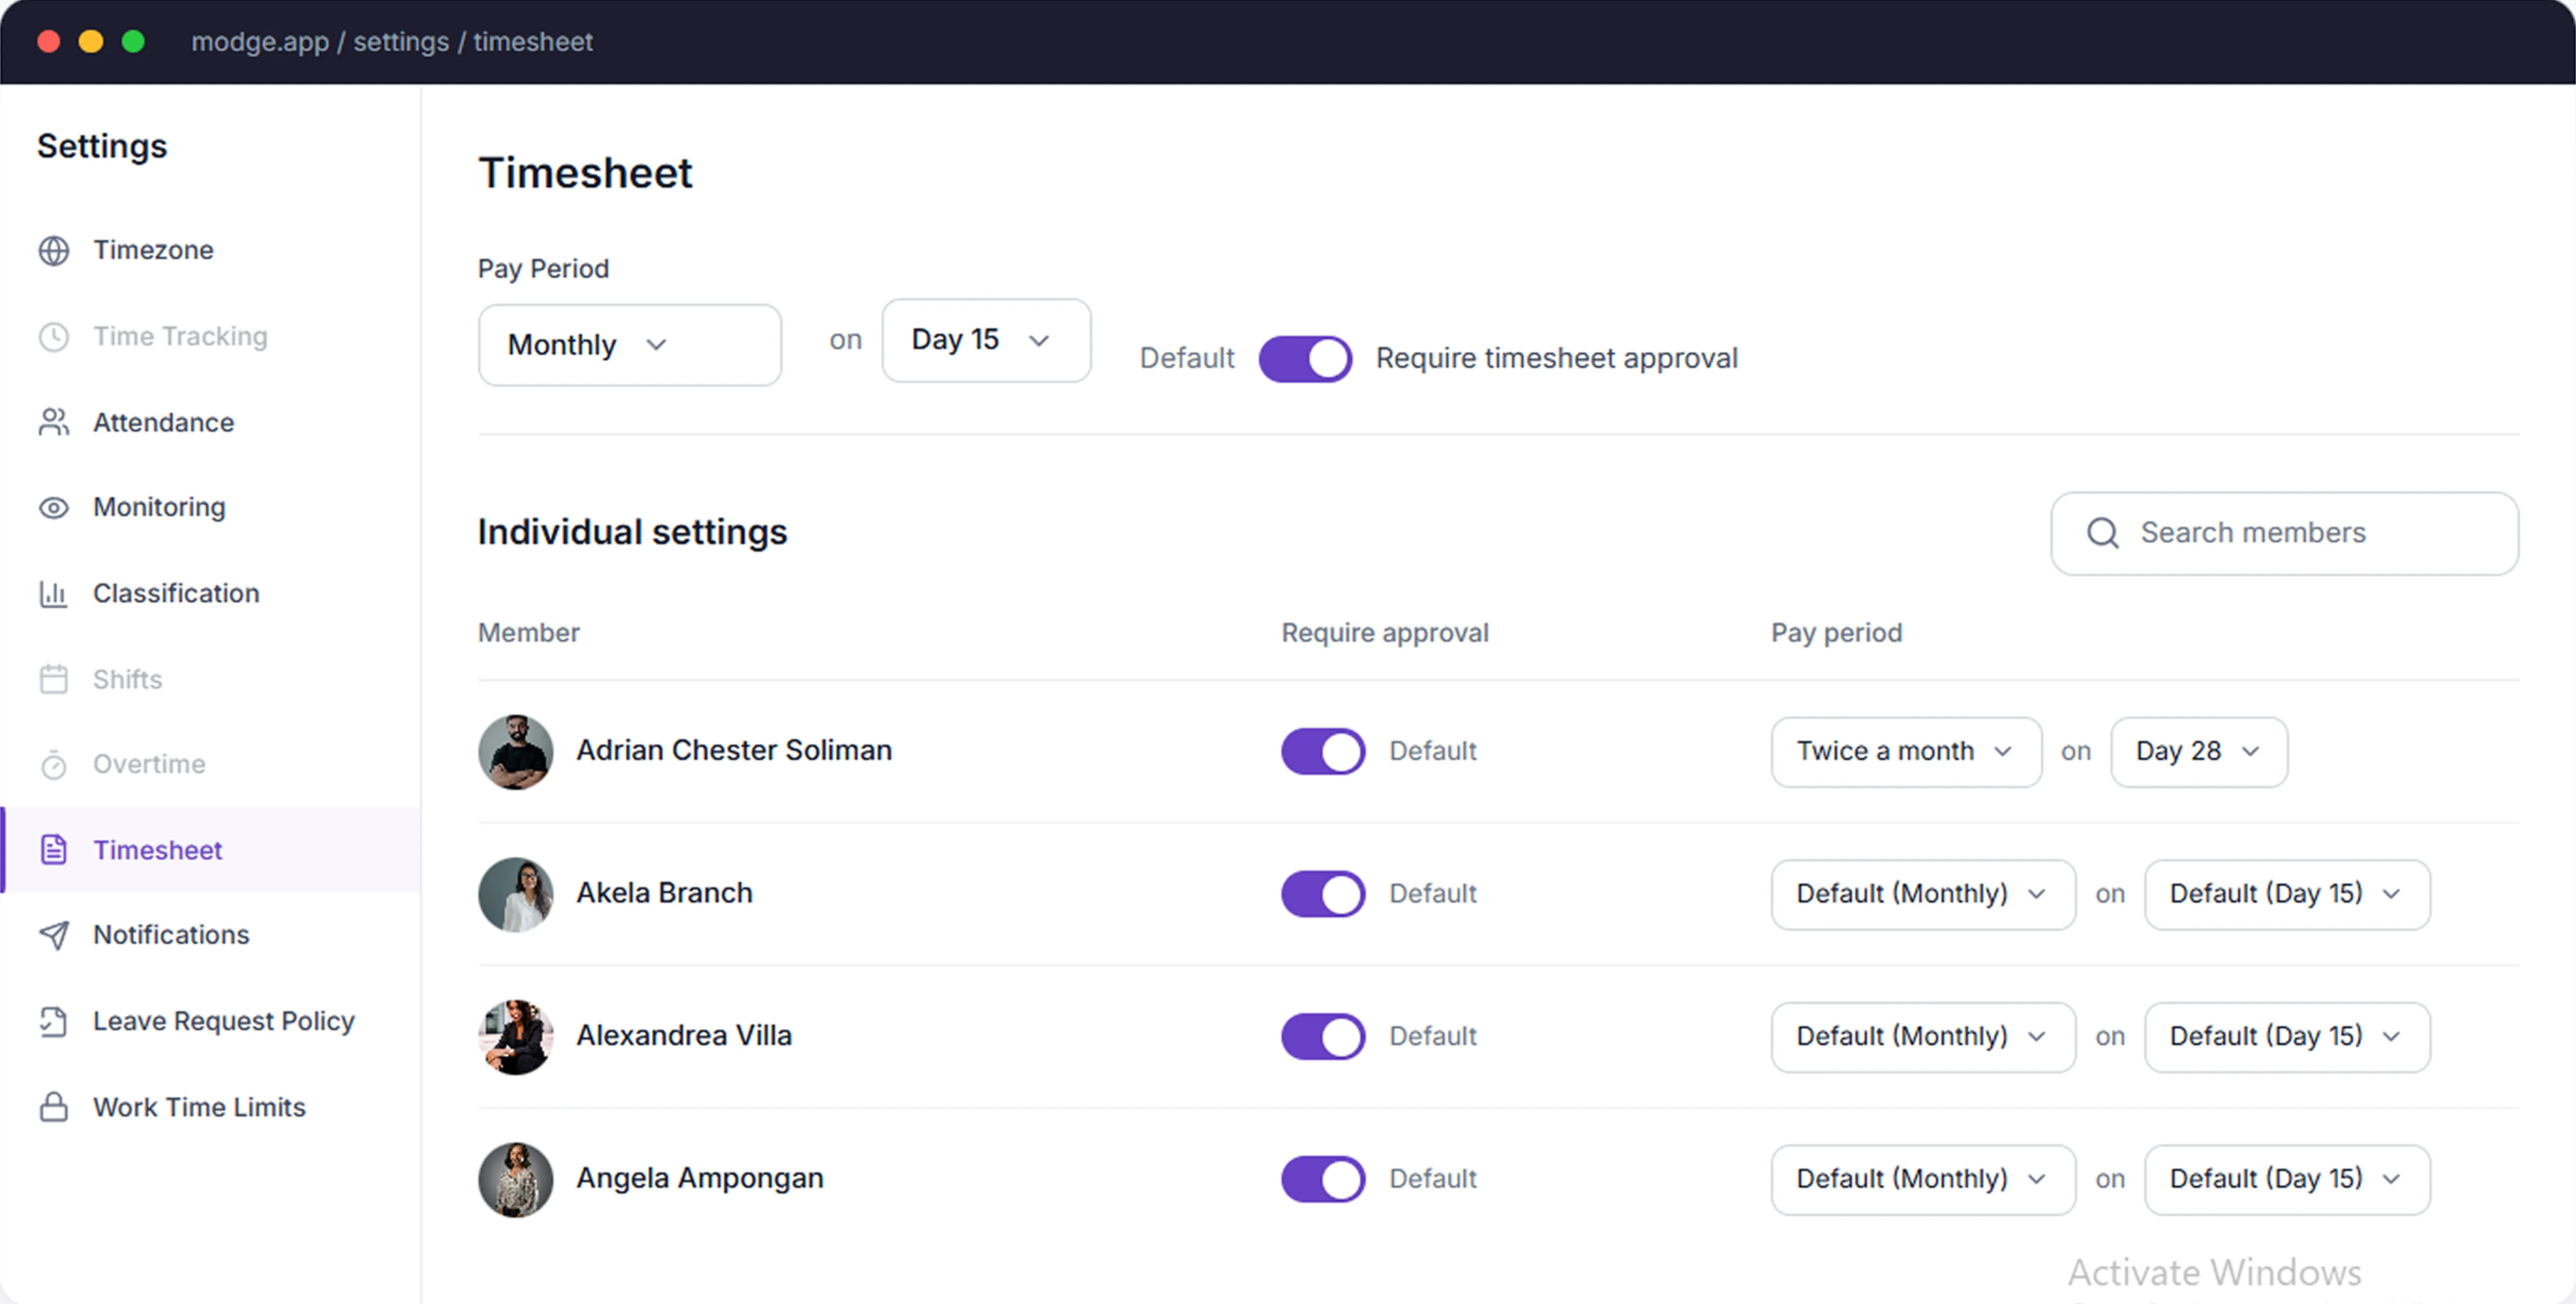
Task: Click the Shifts calendar icon
Action: click(54, 679)
